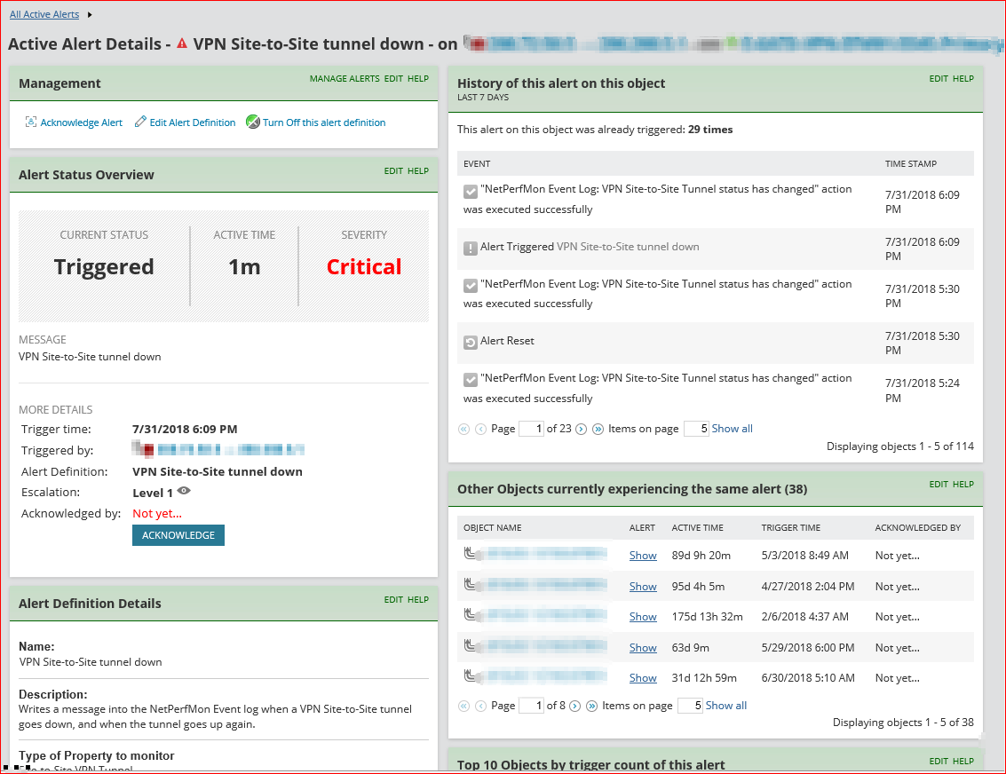
Task: Click Show for object active 89d 9h 20m
Action: coord(643,556)
